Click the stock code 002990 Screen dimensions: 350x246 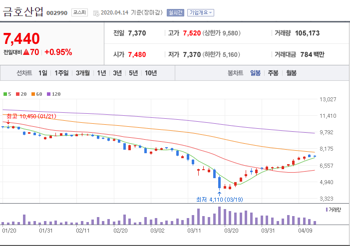click(57, 13)
